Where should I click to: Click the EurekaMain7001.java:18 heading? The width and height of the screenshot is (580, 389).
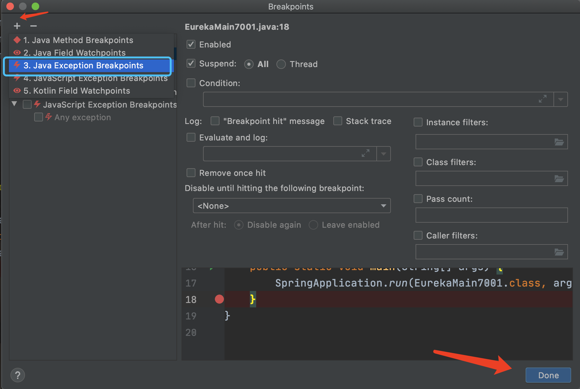(x=237, y=27)
